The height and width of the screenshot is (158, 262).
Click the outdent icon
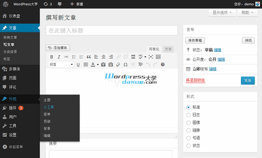[x=133, y=64]
